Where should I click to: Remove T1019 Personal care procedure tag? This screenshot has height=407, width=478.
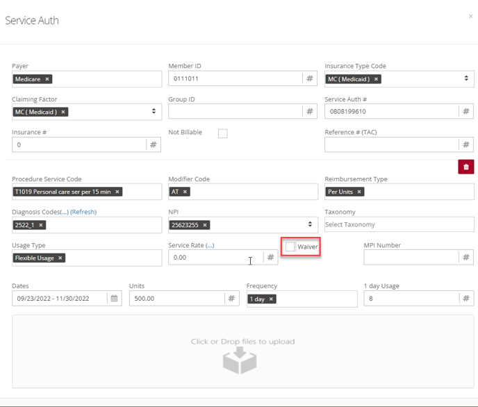(x=117, y=192)
